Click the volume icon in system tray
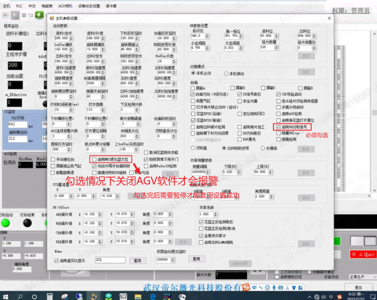This screenshot has height=300, width=377. point(324,297)
